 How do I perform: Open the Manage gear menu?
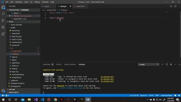pyautogui.click(x=3, y=91)
